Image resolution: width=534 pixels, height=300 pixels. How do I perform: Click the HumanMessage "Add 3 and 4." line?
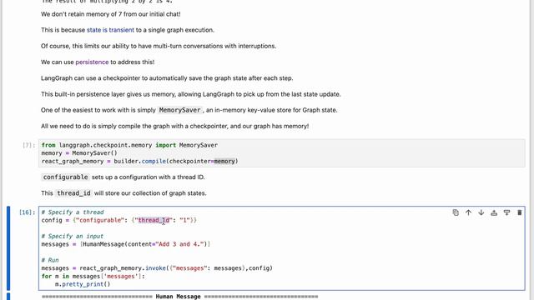tap(126, 244)
